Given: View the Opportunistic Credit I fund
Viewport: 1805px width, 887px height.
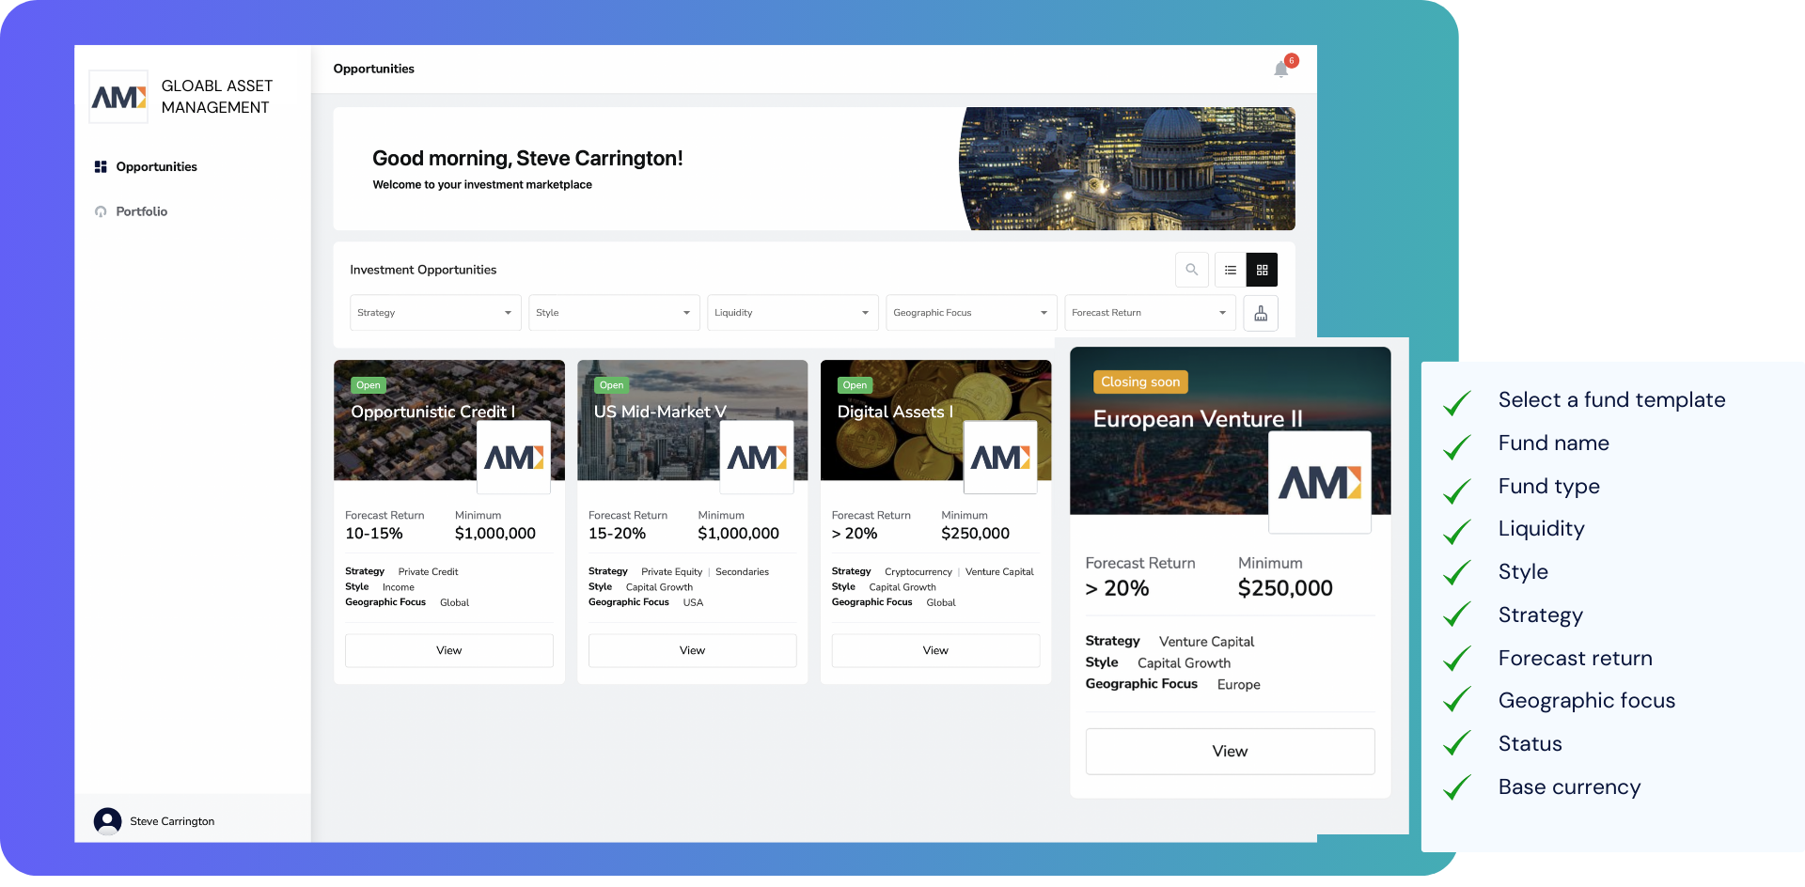Looking at the screenshot, I should click(449, 650).
